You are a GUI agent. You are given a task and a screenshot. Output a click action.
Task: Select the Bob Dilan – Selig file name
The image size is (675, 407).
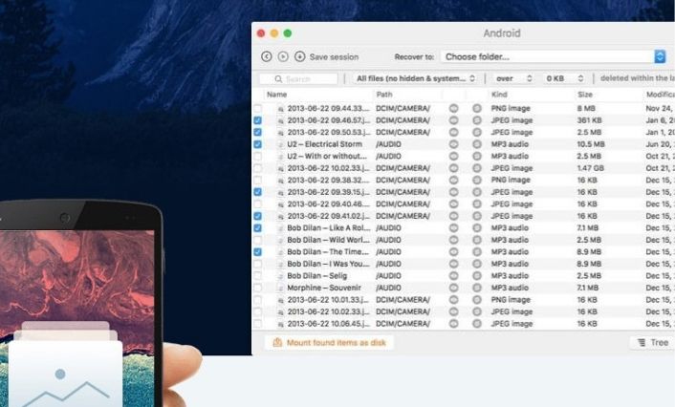click(x=316, y=276)
